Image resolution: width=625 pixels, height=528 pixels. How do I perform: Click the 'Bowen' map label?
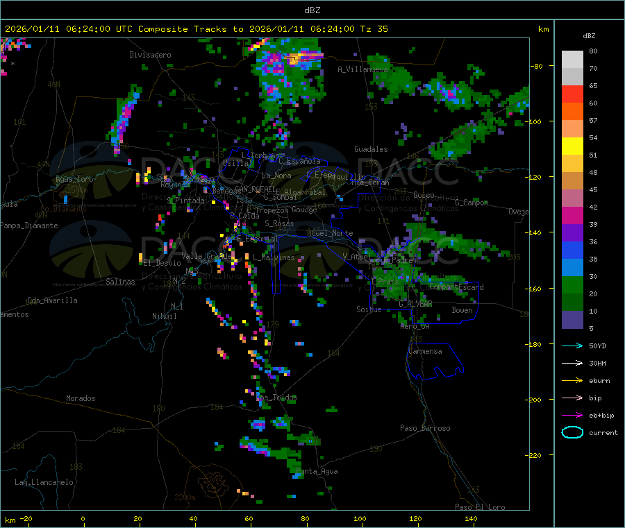pos(462,310)
